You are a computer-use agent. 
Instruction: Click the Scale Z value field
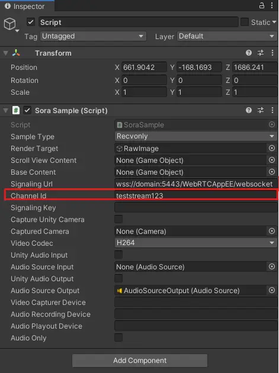pyautogui.click(x=255, y=92)
